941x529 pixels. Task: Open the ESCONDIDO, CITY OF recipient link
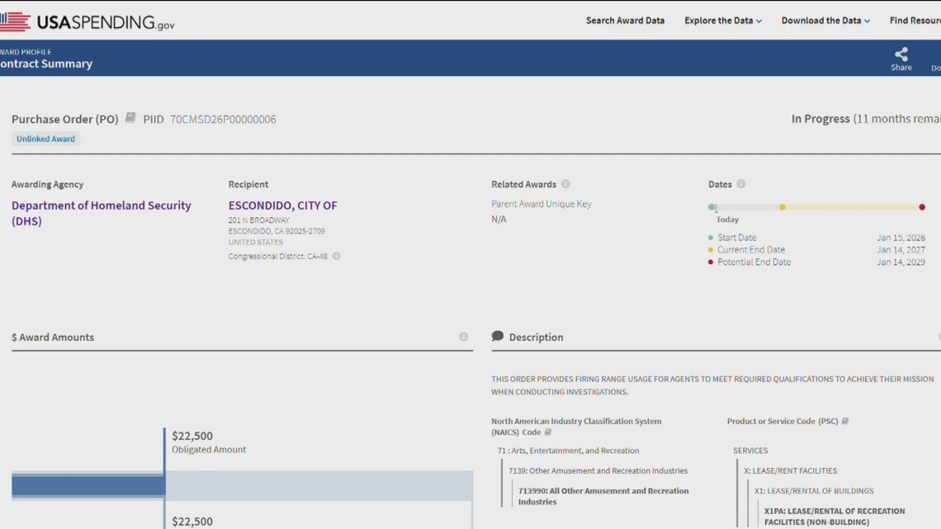[x=282, y=205]
